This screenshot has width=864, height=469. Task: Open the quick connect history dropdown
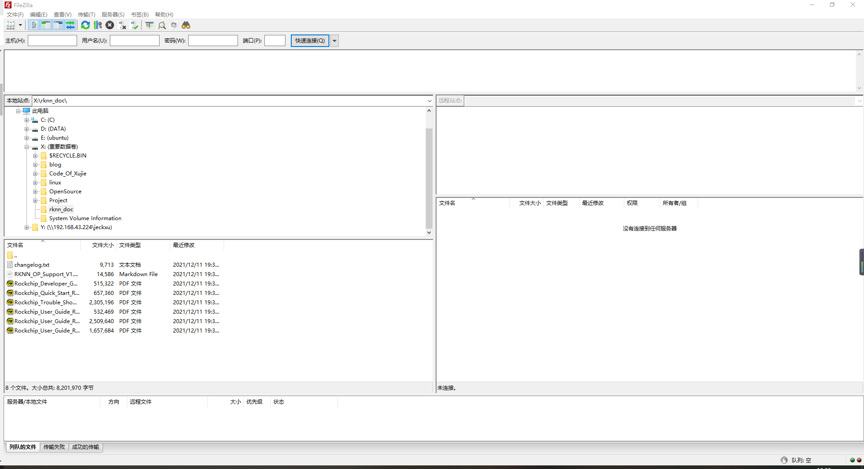334,40
